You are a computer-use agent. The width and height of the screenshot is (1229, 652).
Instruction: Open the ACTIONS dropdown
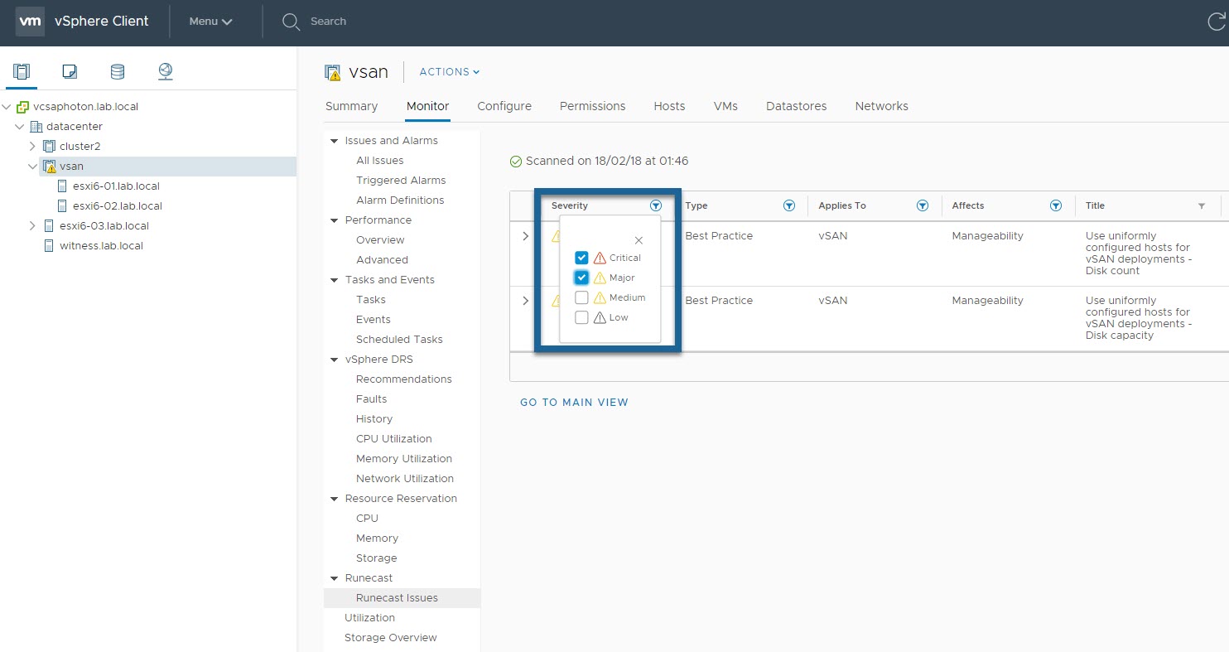point(450,72)
